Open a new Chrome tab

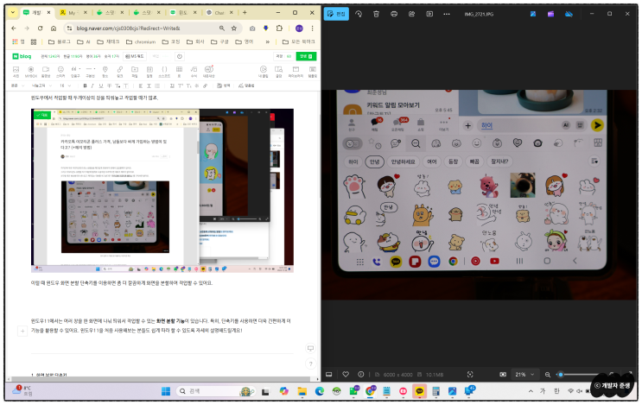(245, 13)
